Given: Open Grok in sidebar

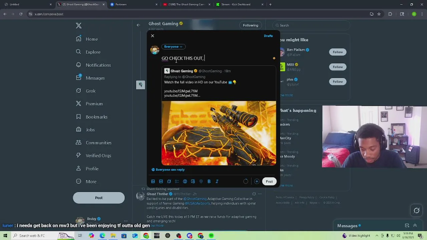Looking at the screenshot, I should 86,91.
